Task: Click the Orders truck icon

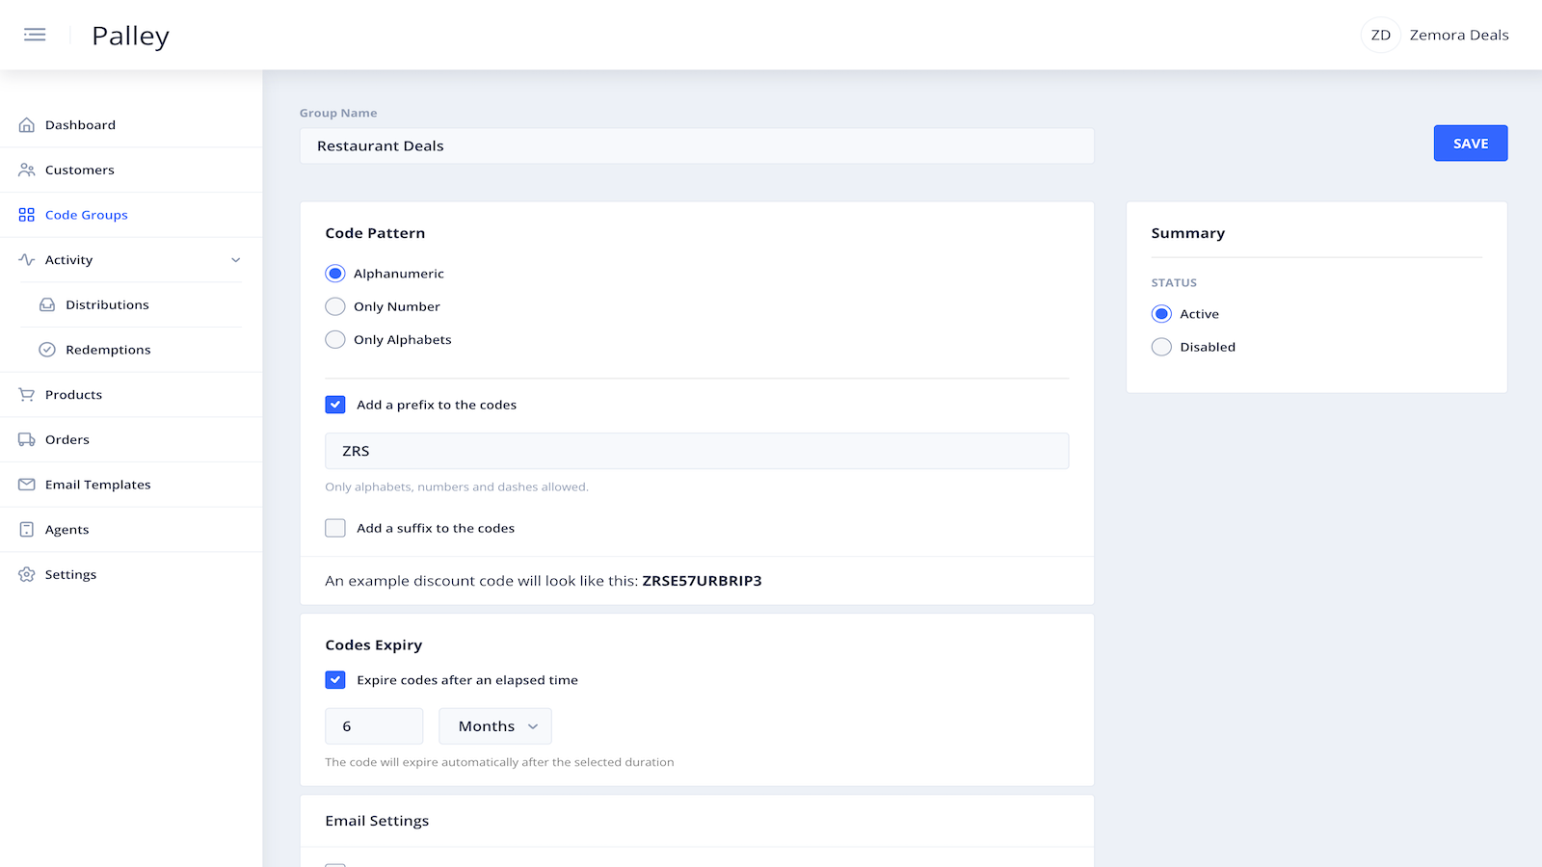Action: [x=27, y=439]
